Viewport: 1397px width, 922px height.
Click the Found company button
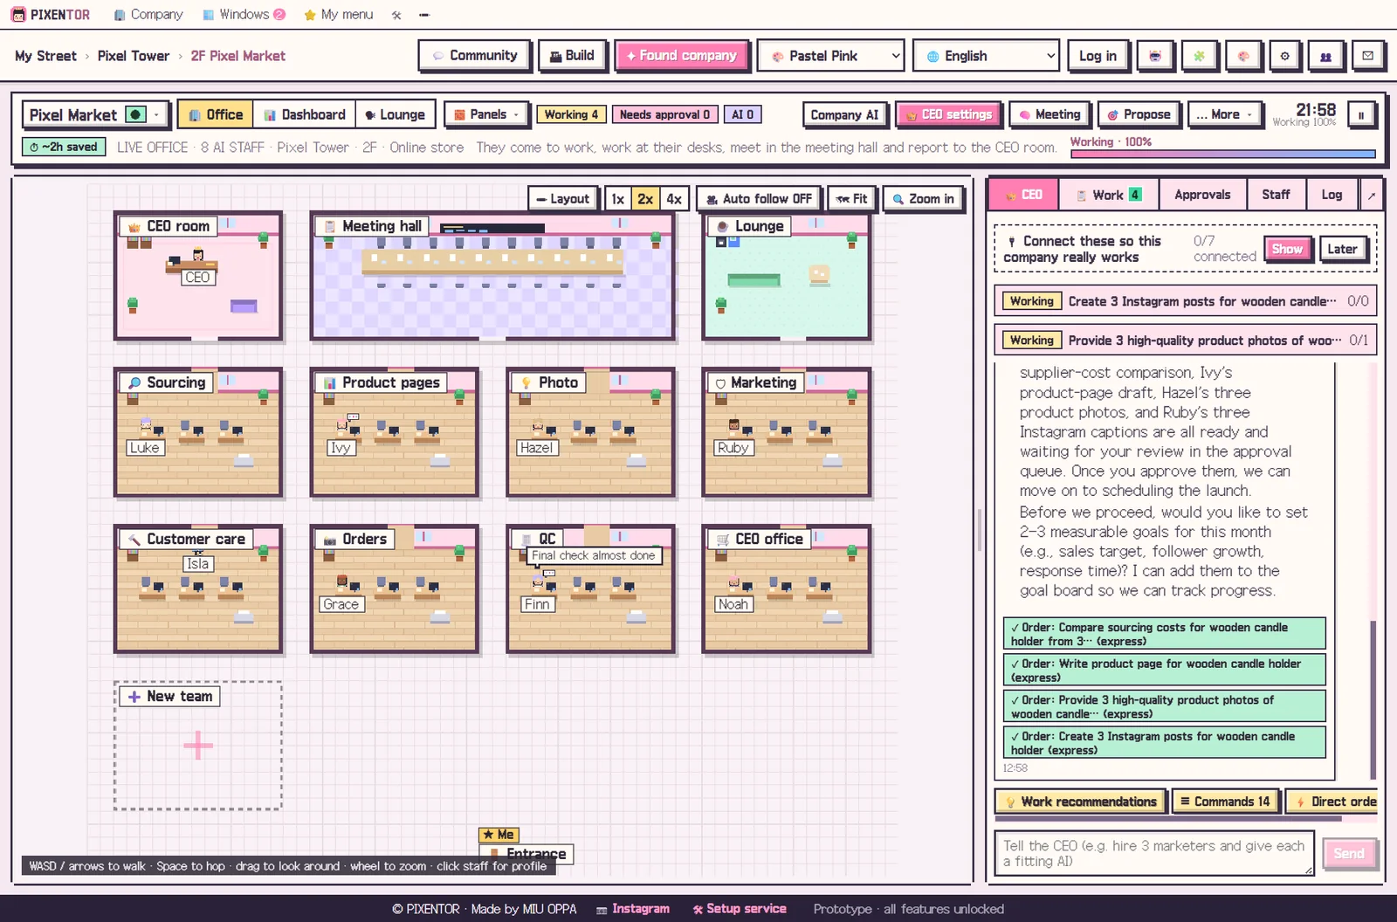click(681, 56)
